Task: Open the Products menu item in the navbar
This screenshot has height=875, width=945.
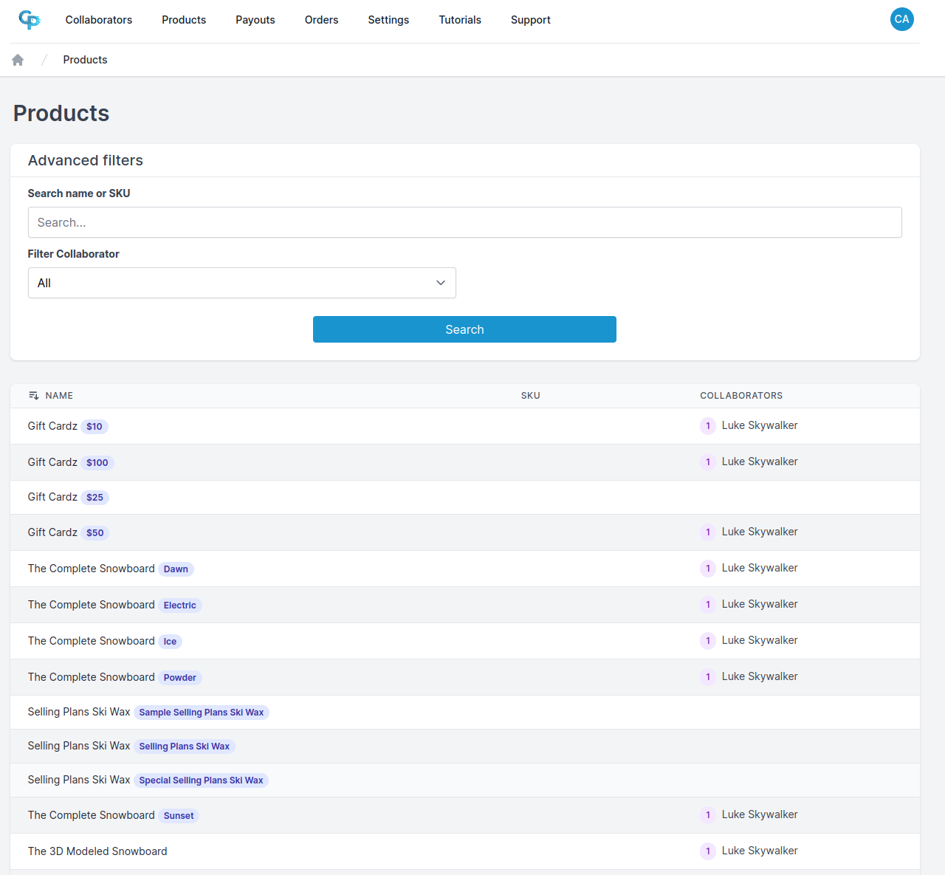Action: click(183, 20)
